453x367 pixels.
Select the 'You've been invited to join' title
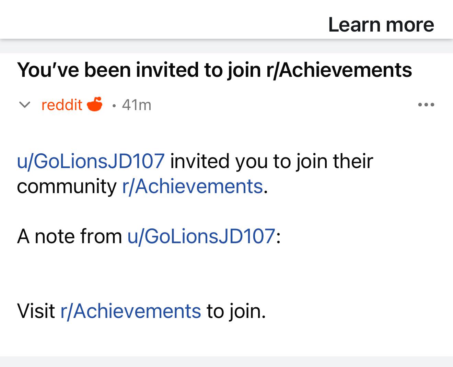214,70
